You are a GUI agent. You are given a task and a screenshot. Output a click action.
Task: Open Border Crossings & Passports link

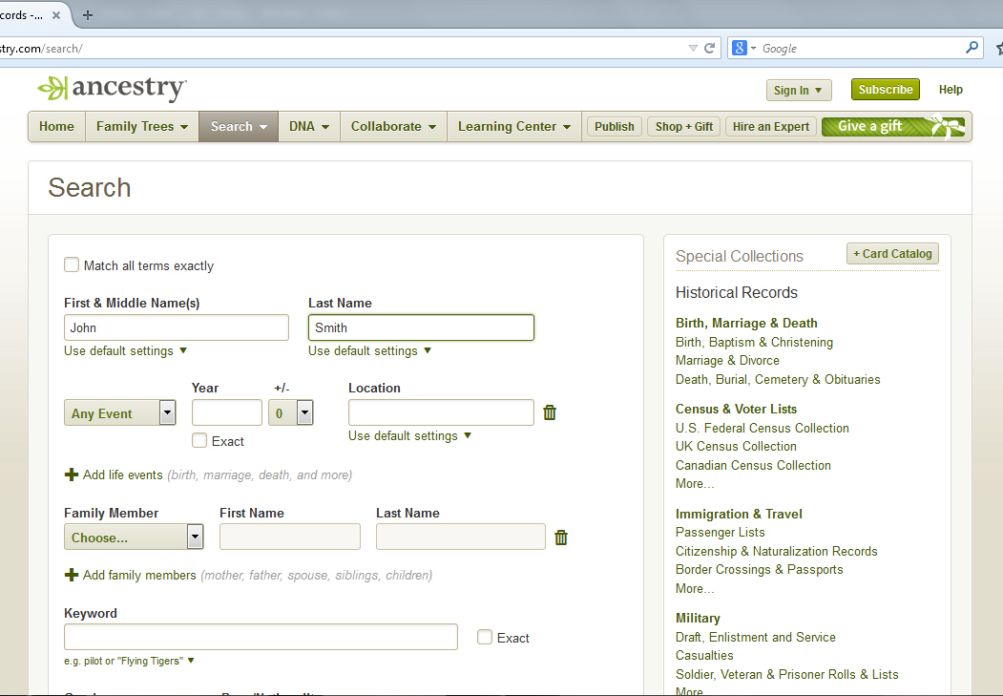[760, 569]
